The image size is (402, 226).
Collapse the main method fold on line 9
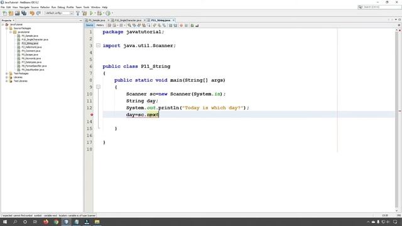click(x=98, y=87)
